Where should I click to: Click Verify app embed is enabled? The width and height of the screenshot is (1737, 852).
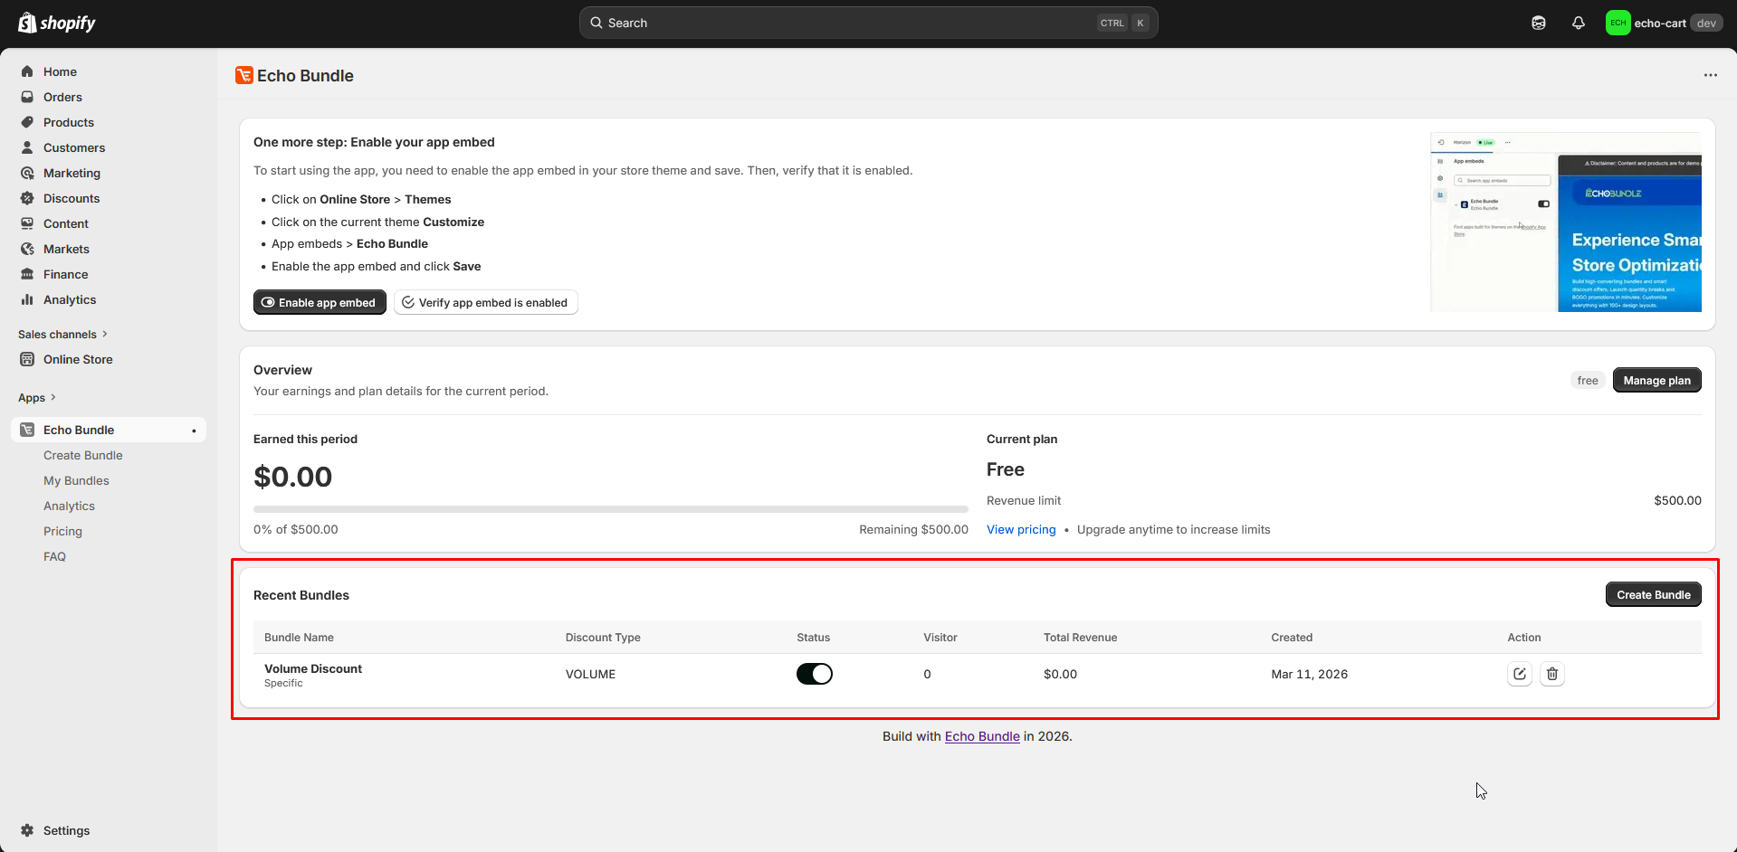click(x=485, y=303)
